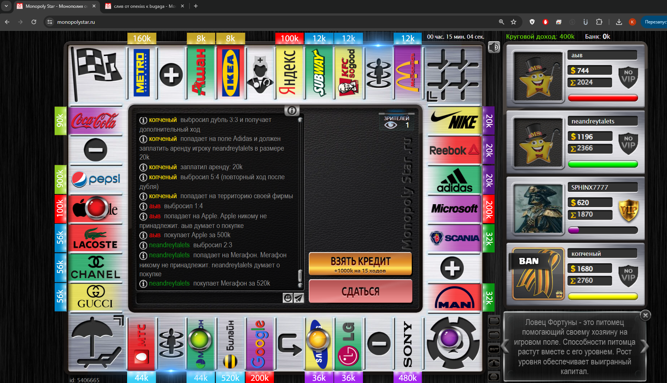This screenshot has width=667, height=383.
Task: Click аыв red timer bar
Action: 603,98
